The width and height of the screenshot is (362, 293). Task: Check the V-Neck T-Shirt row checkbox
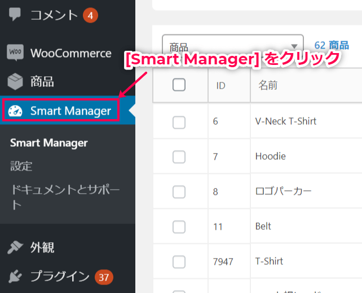[x=179, y=123]
